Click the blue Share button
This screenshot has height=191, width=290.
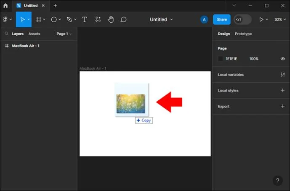[x=221, y=19]
